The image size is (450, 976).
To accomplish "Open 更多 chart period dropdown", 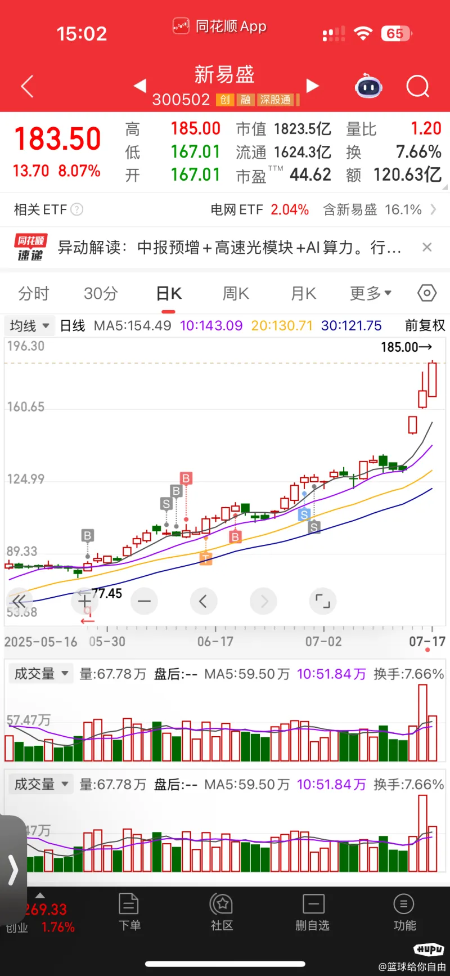I will click(x=371, y=293).
